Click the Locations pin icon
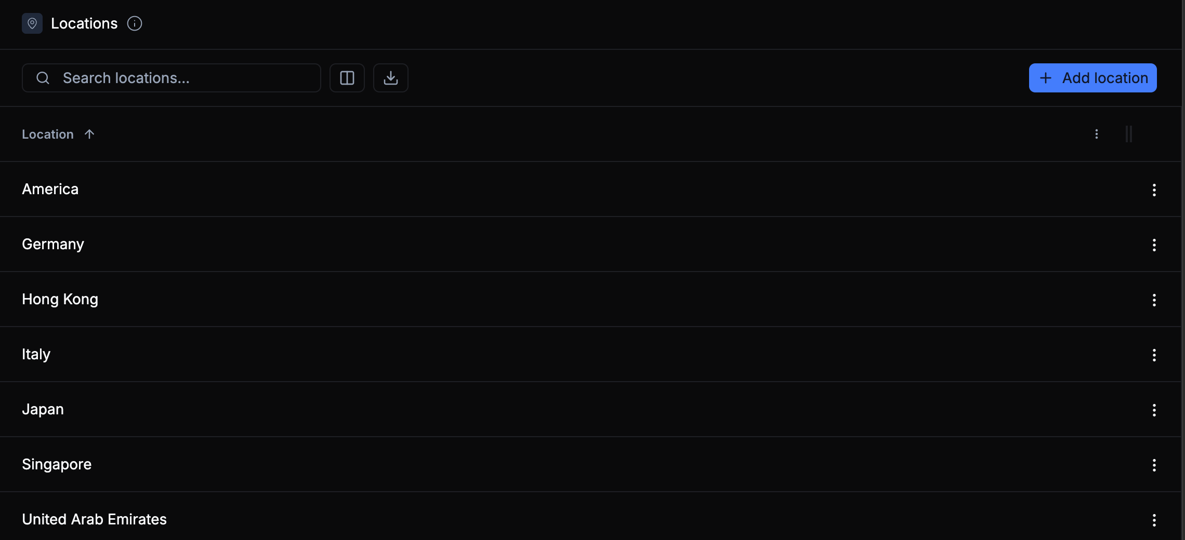Screen dimensions: 1185x540 pyautogui.click(x=32, y=23)
